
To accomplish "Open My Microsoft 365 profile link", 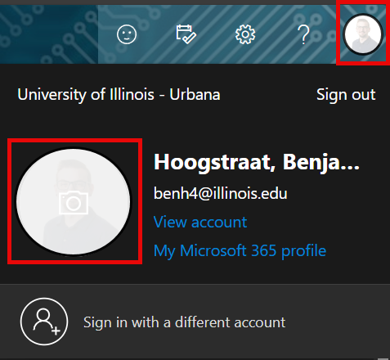I will pyautogui.click(x=240, y=250).
